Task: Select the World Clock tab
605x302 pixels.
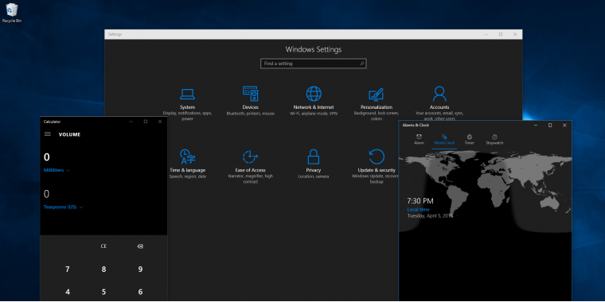Action: [444, 139]
